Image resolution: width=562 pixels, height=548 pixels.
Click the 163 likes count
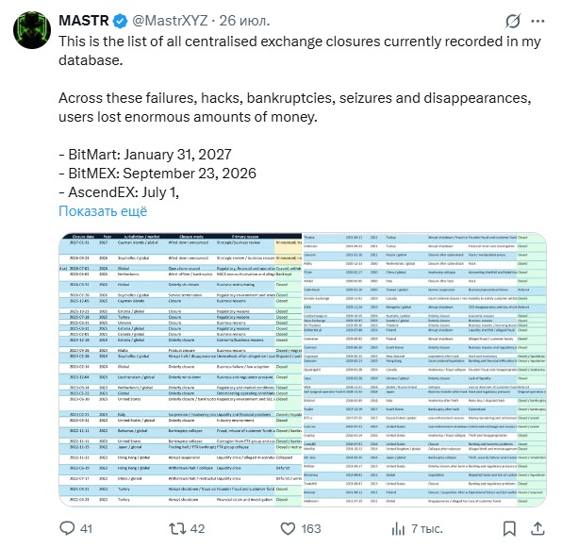tap(311, 528)
